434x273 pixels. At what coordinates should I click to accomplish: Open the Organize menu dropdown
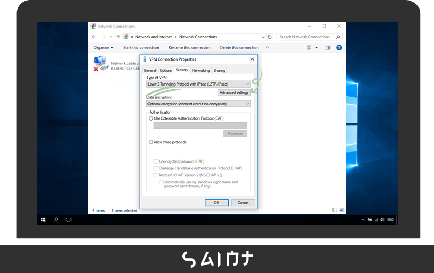(x=103, y=47)
